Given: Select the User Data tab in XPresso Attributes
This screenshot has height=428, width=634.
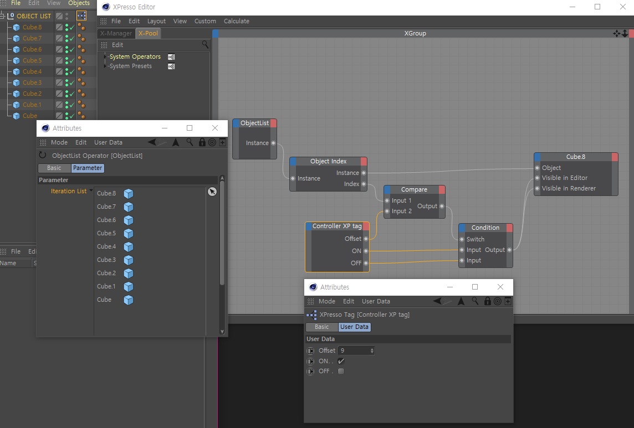Looking at the screenshot, I should click(355, 327).
